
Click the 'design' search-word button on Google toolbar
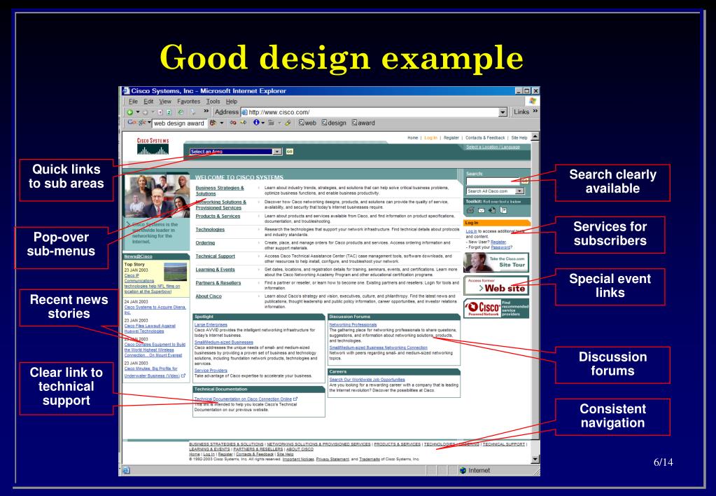pyautogui.click(x=334, y=123)
